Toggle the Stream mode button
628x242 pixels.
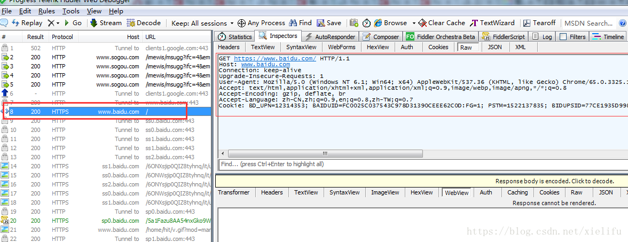106,23
